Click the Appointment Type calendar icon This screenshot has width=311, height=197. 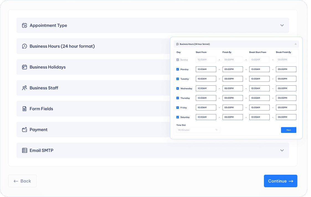coord(24,25)
